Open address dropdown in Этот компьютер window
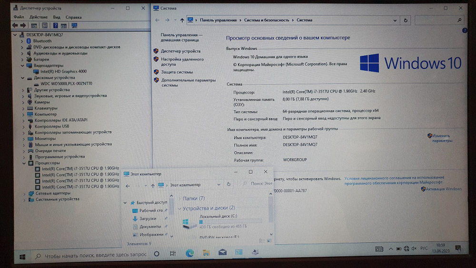The image size is (476, 268). [218, 185]
